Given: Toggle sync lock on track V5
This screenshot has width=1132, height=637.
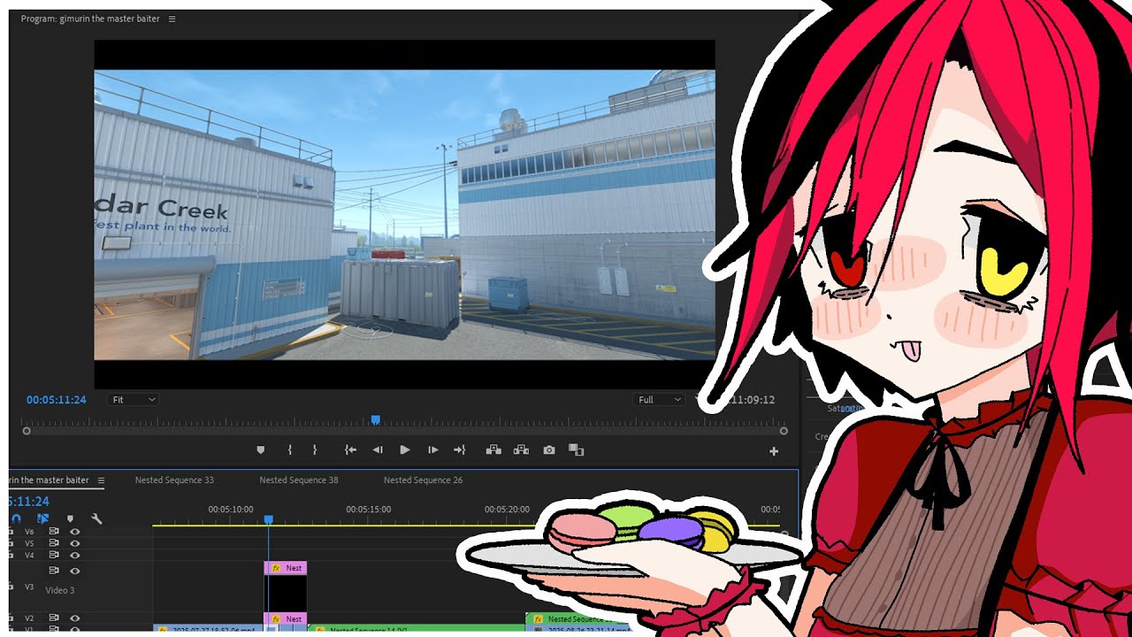Looking at the screenshot, I should [54, 543].
